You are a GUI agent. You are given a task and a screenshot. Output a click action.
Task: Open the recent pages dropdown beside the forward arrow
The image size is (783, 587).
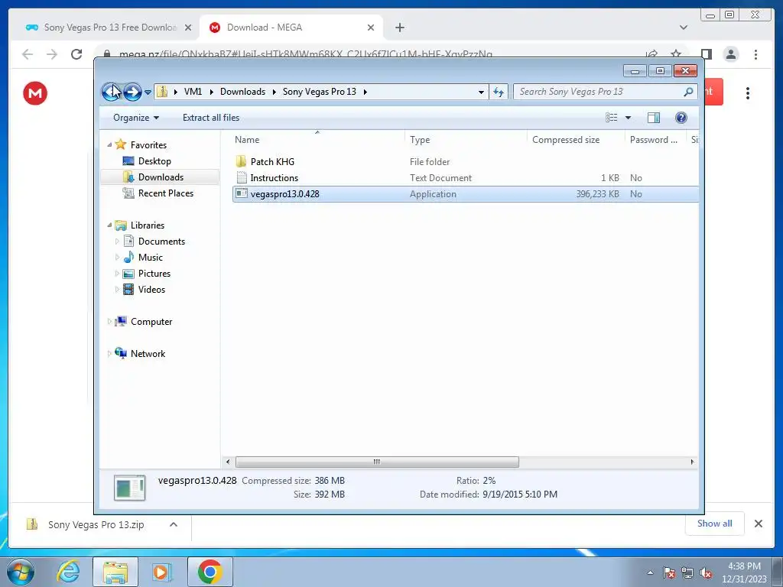click(x=148, y=92)
